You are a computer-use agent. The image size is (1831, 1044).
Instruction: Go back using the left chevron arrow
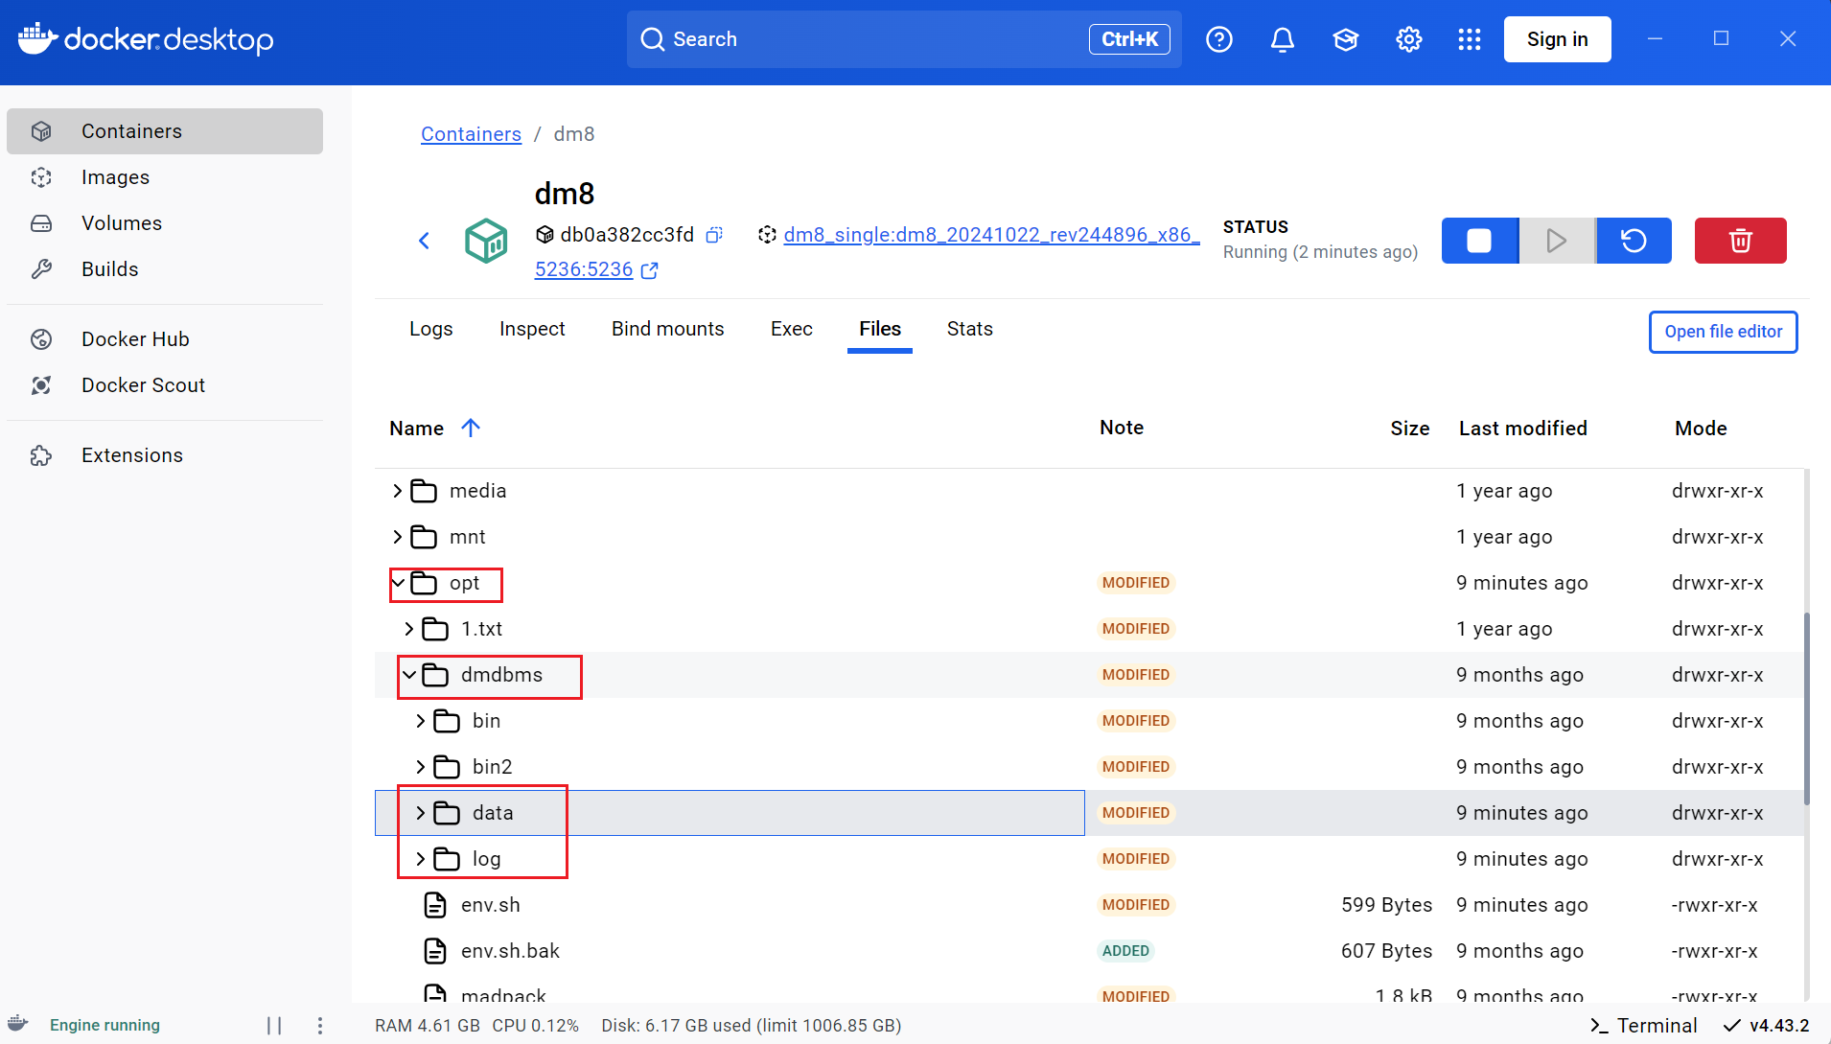point(424,241)
